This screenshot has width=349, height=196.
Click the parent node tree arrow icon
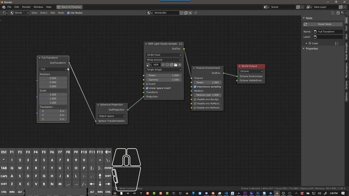point(333,13)
